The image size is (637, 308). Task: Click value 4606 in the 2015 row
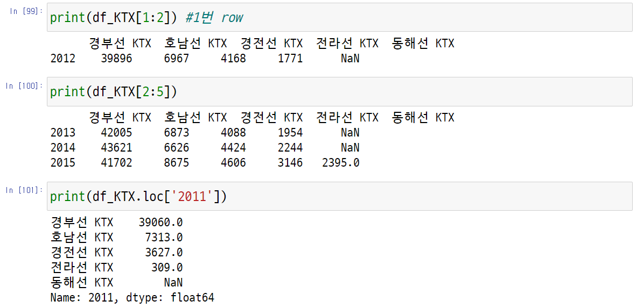pyautogui.click(x=233, y=163)
